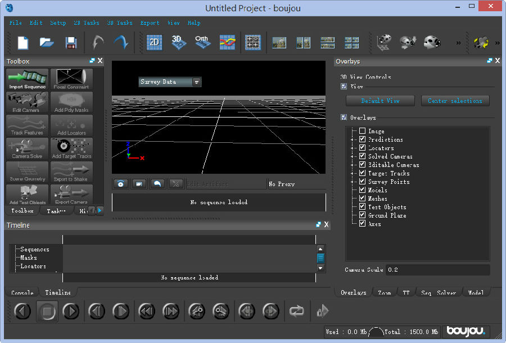Select the Orth orthographic view icon

point(202,43)
